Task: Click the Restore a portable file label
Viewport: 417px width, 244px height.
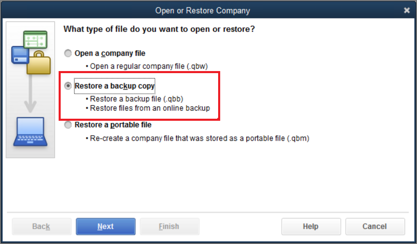Action: point(113,124)
